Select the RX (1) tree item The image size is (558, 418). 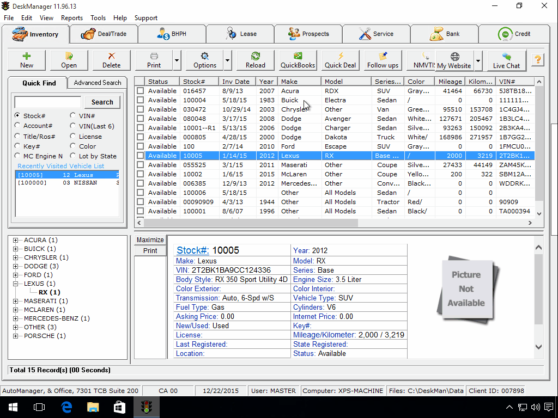tap(50, 292)
